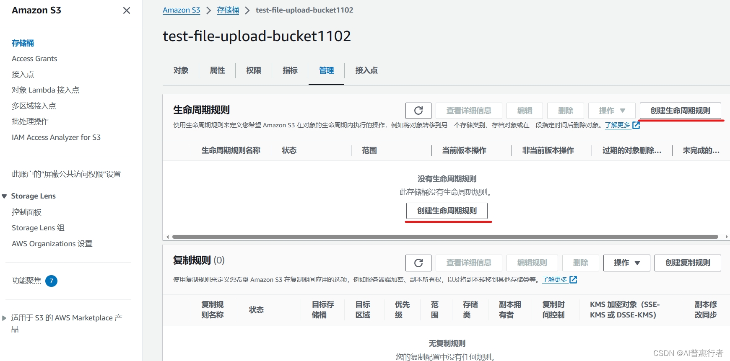
Task: Click 目标存储桶 column header
Action: [322, 310]
